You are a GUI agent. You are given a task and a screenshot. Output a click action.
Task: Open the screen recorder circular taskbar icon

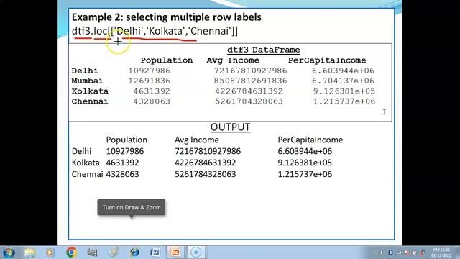point(196,253)
